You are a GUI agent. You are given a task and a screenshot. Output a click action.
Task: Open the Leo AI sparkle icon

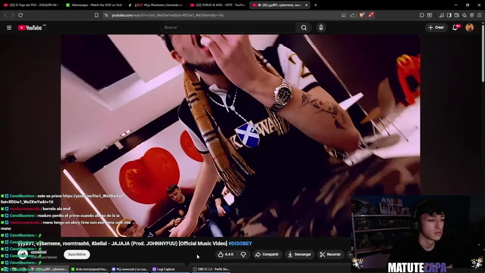464,15
